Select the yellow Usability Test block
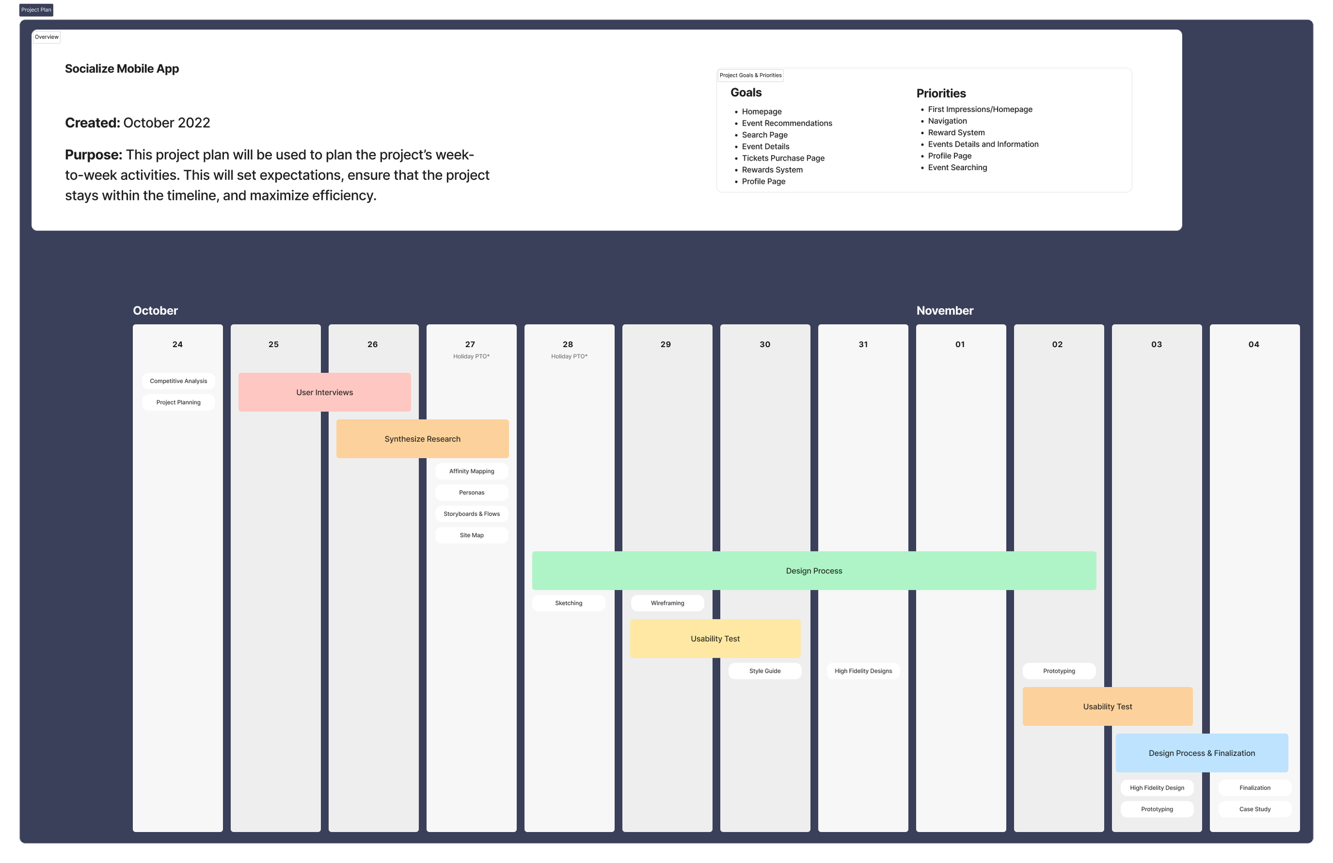 (714, 638)
